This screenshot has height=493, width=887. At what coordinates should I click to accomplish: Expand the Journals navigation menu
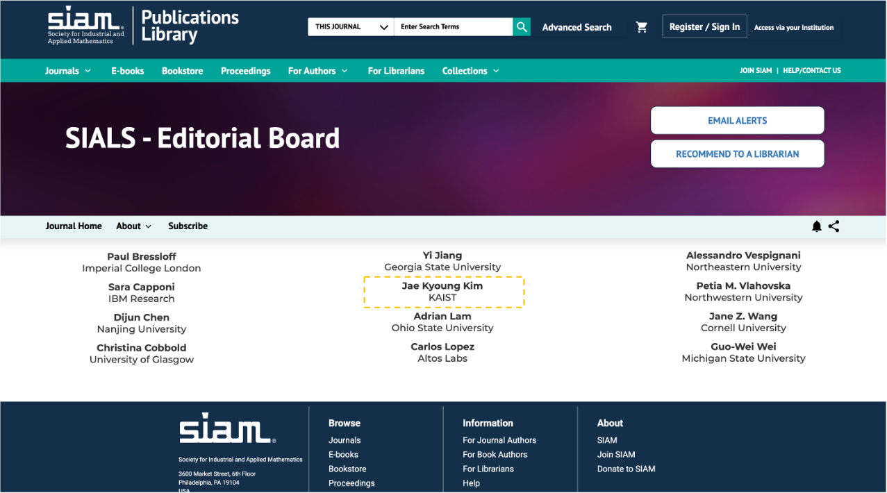tap(68, 71)
